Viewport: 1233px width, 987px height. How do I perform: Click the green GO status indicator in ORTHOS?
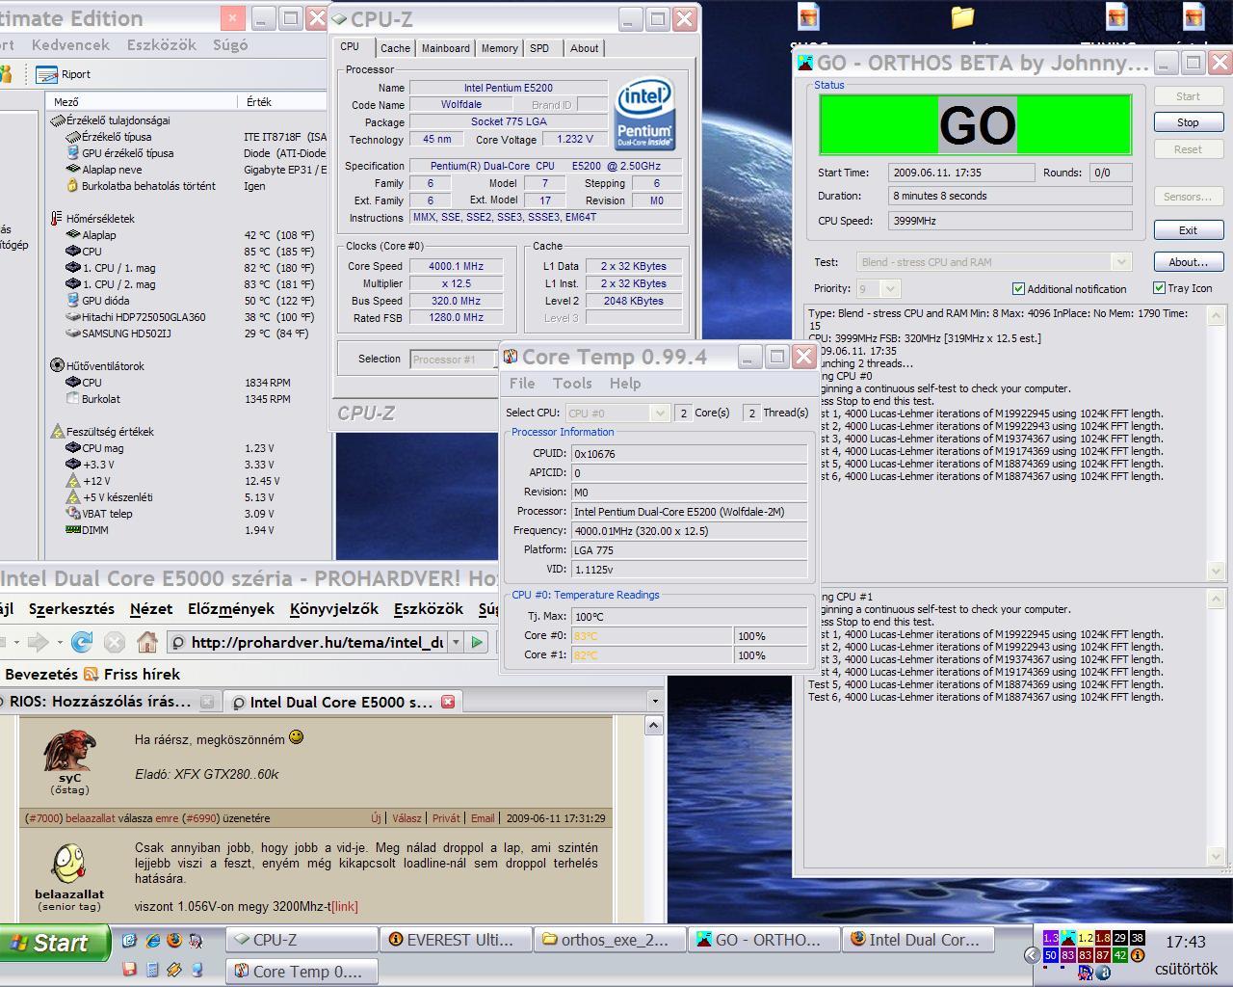point(976,124)
